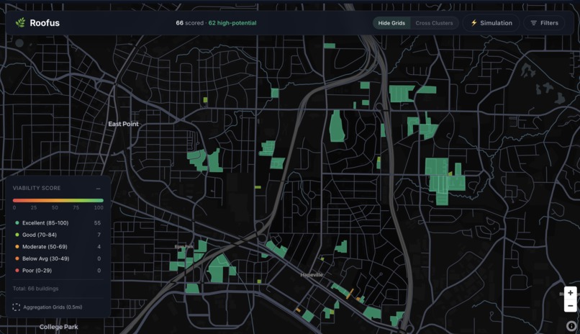Click the Good count 7
The width and height of the screenshot is (580, 334).
[99, 235]
